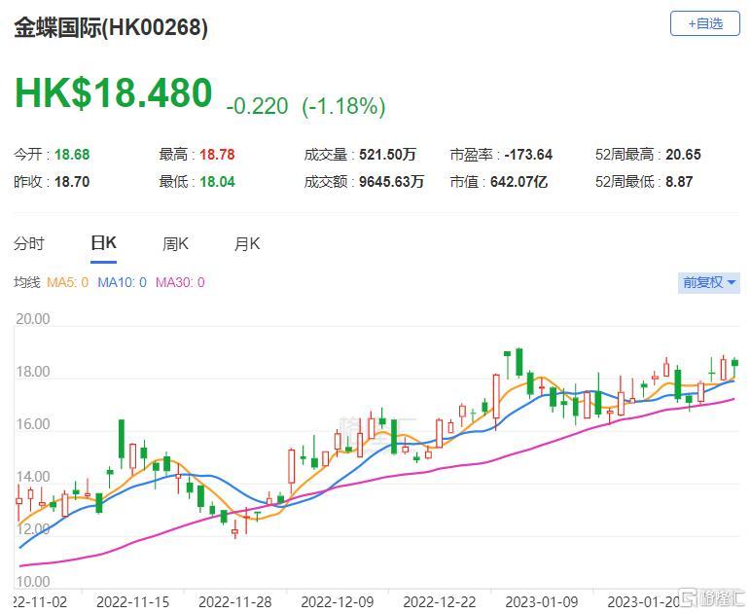Screen dimensions: 751x614
Task: Click the 18.00 price axis label
Action: 32,372
